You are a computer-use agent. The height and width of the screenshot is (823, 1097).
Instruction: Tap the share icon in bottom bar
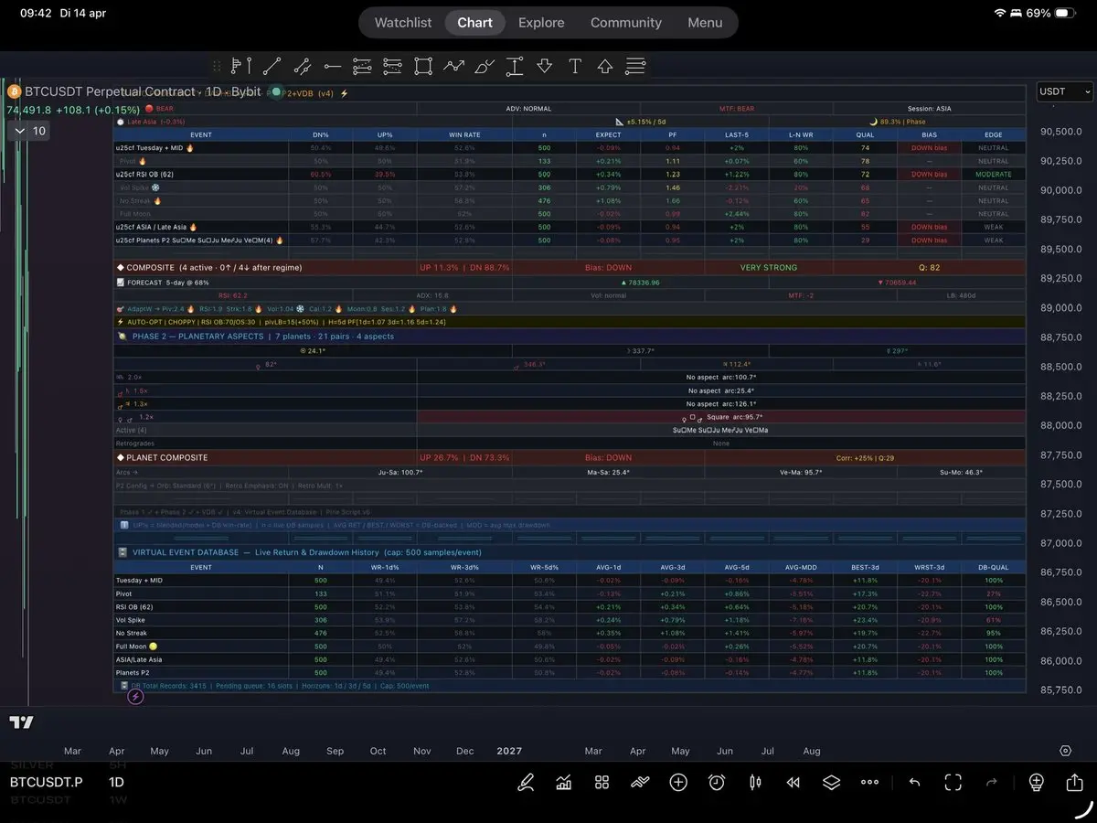click(1074, 782)
